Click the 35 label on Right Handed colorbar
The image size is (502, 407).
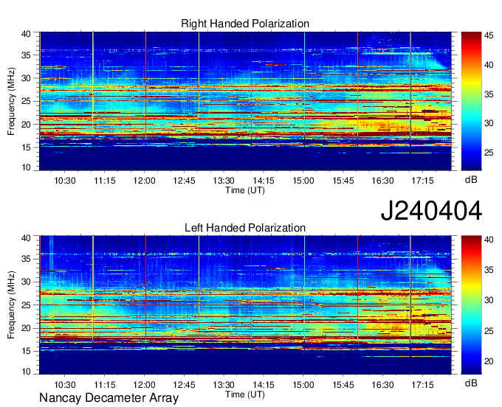coord(489,94)
